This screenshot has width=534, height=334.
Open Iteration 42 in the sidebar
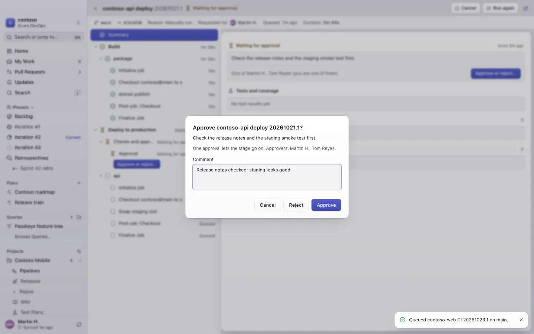click(44, 137)
